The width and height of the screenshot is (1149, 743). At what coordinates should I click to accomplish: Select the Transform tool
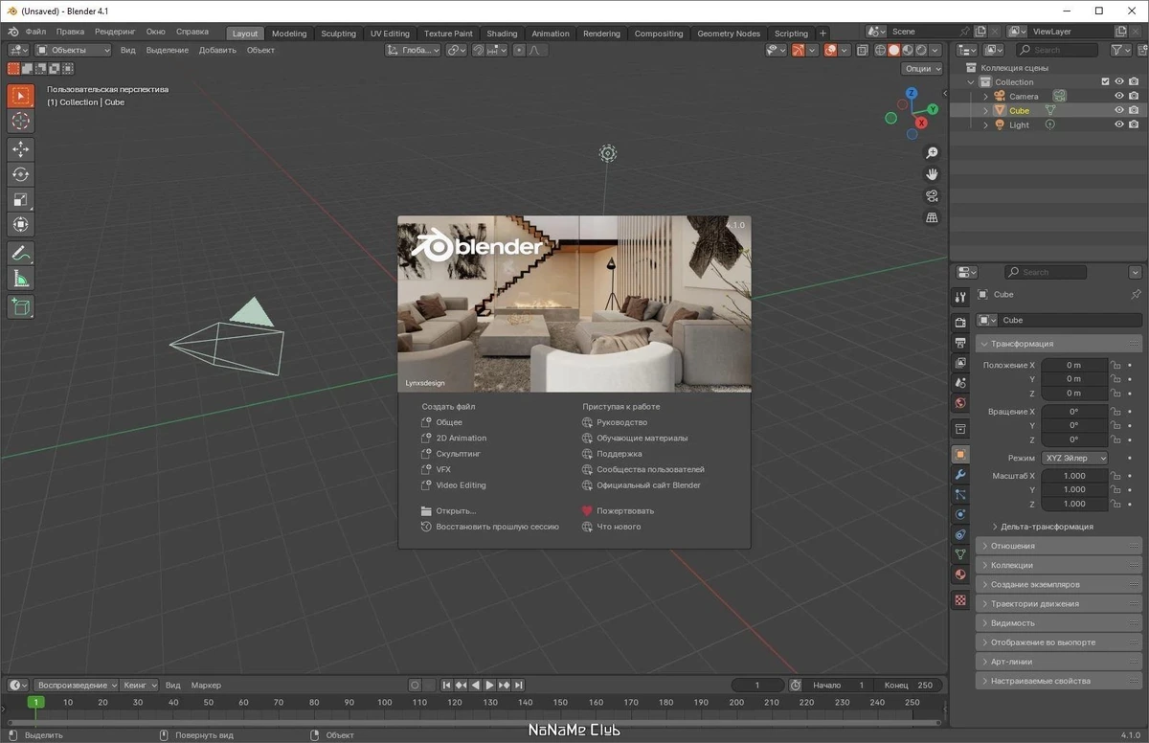[20, 224]
